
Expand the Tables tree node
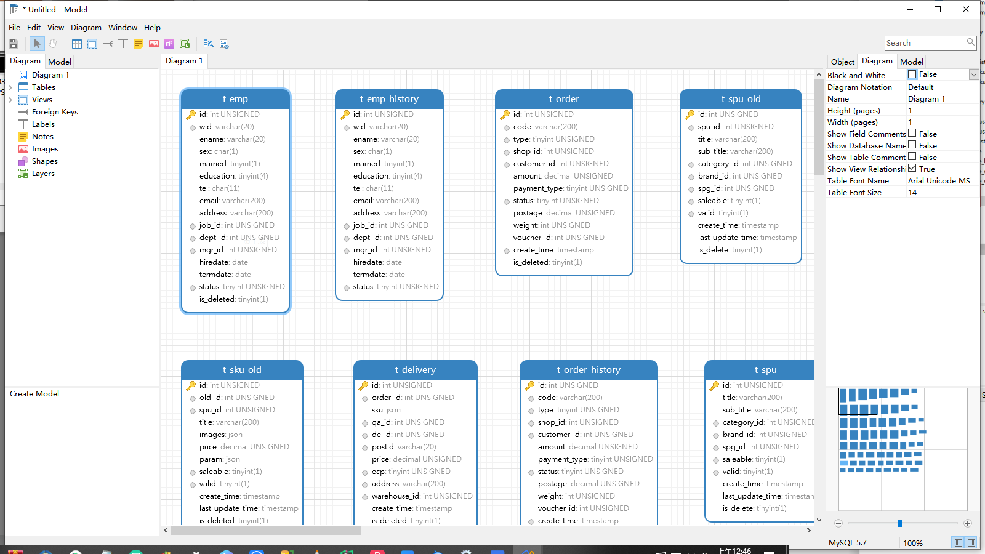(10, 87)
